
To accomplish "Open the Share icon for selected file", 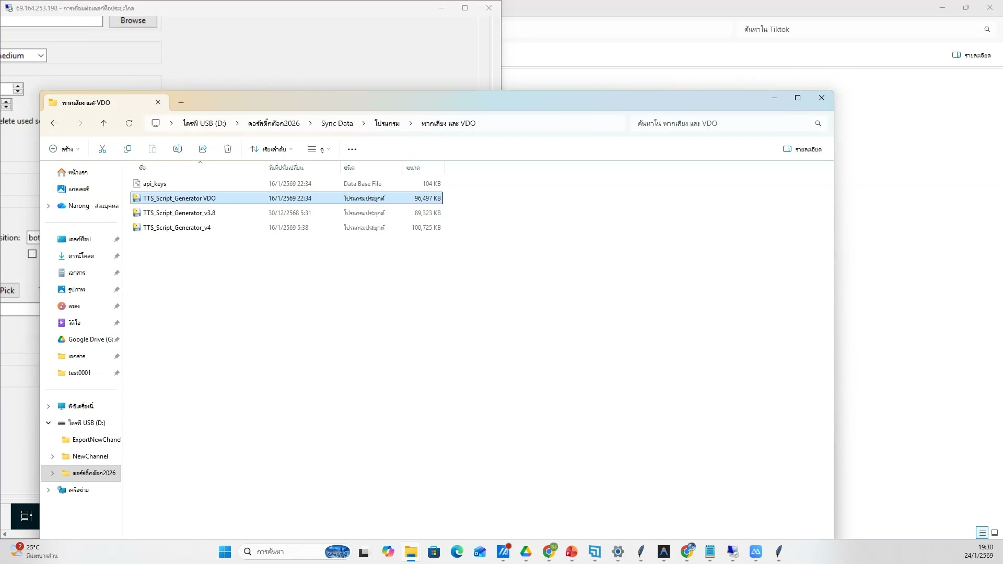I will [x=203, y=149].
